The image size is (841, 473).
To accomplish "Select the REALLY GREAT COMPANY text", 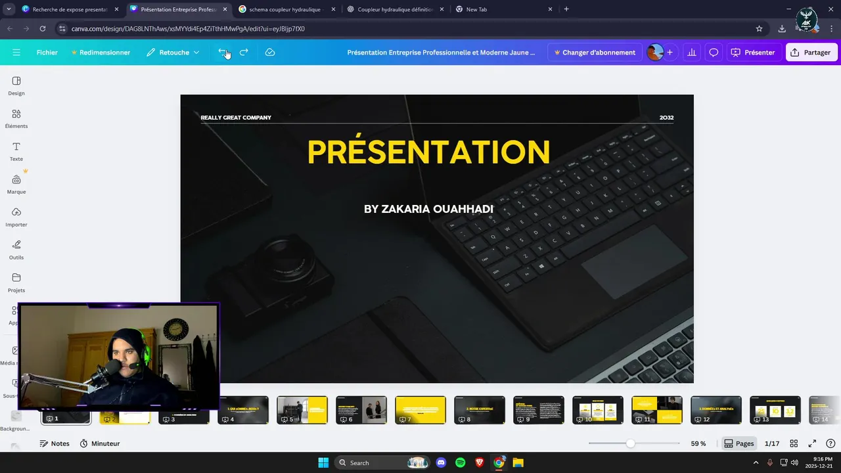I will [x=236, y=118].
